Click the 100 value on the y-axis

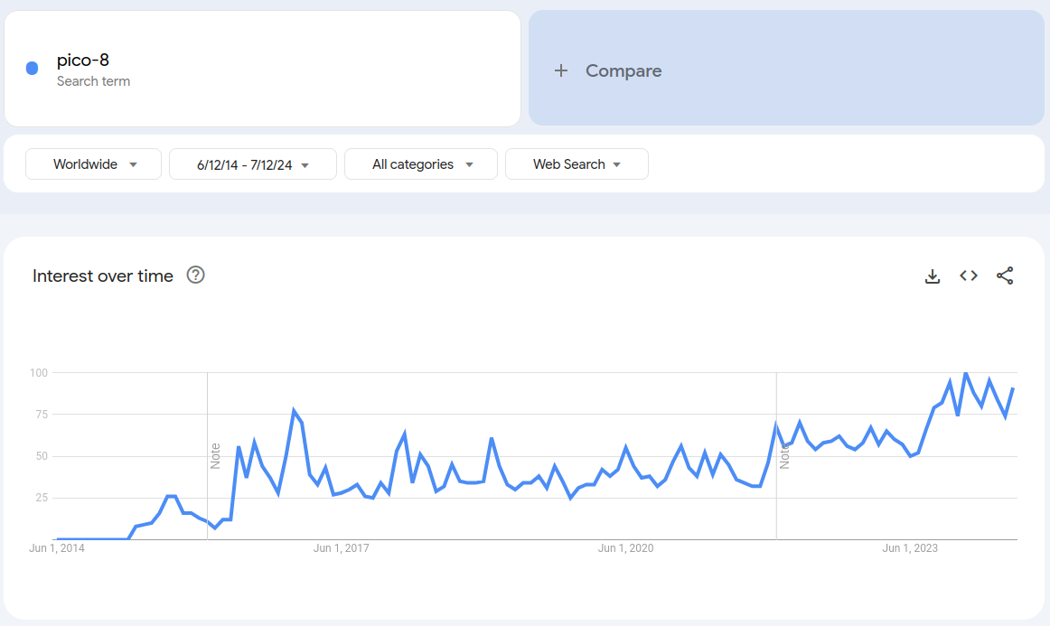[x=38, y=373]
